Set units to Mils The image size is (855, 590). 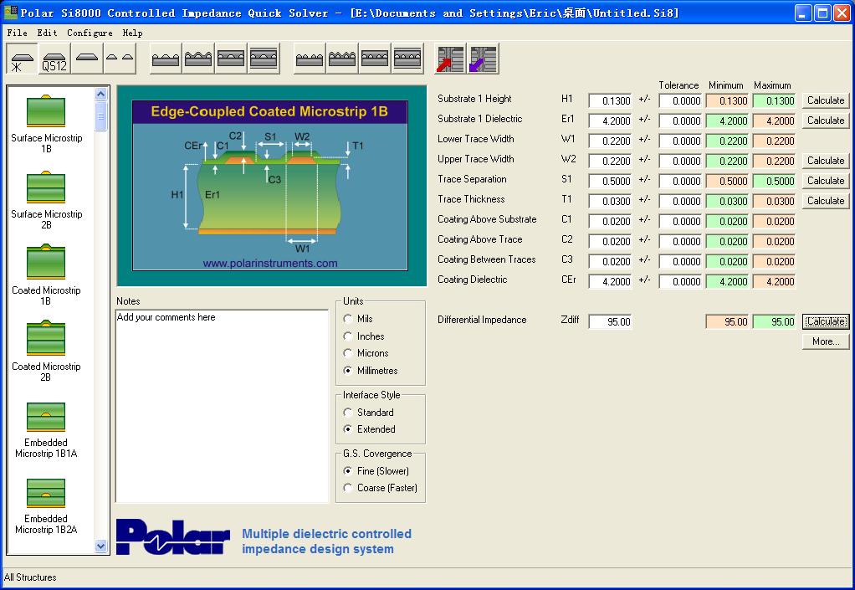coord(358,319)
